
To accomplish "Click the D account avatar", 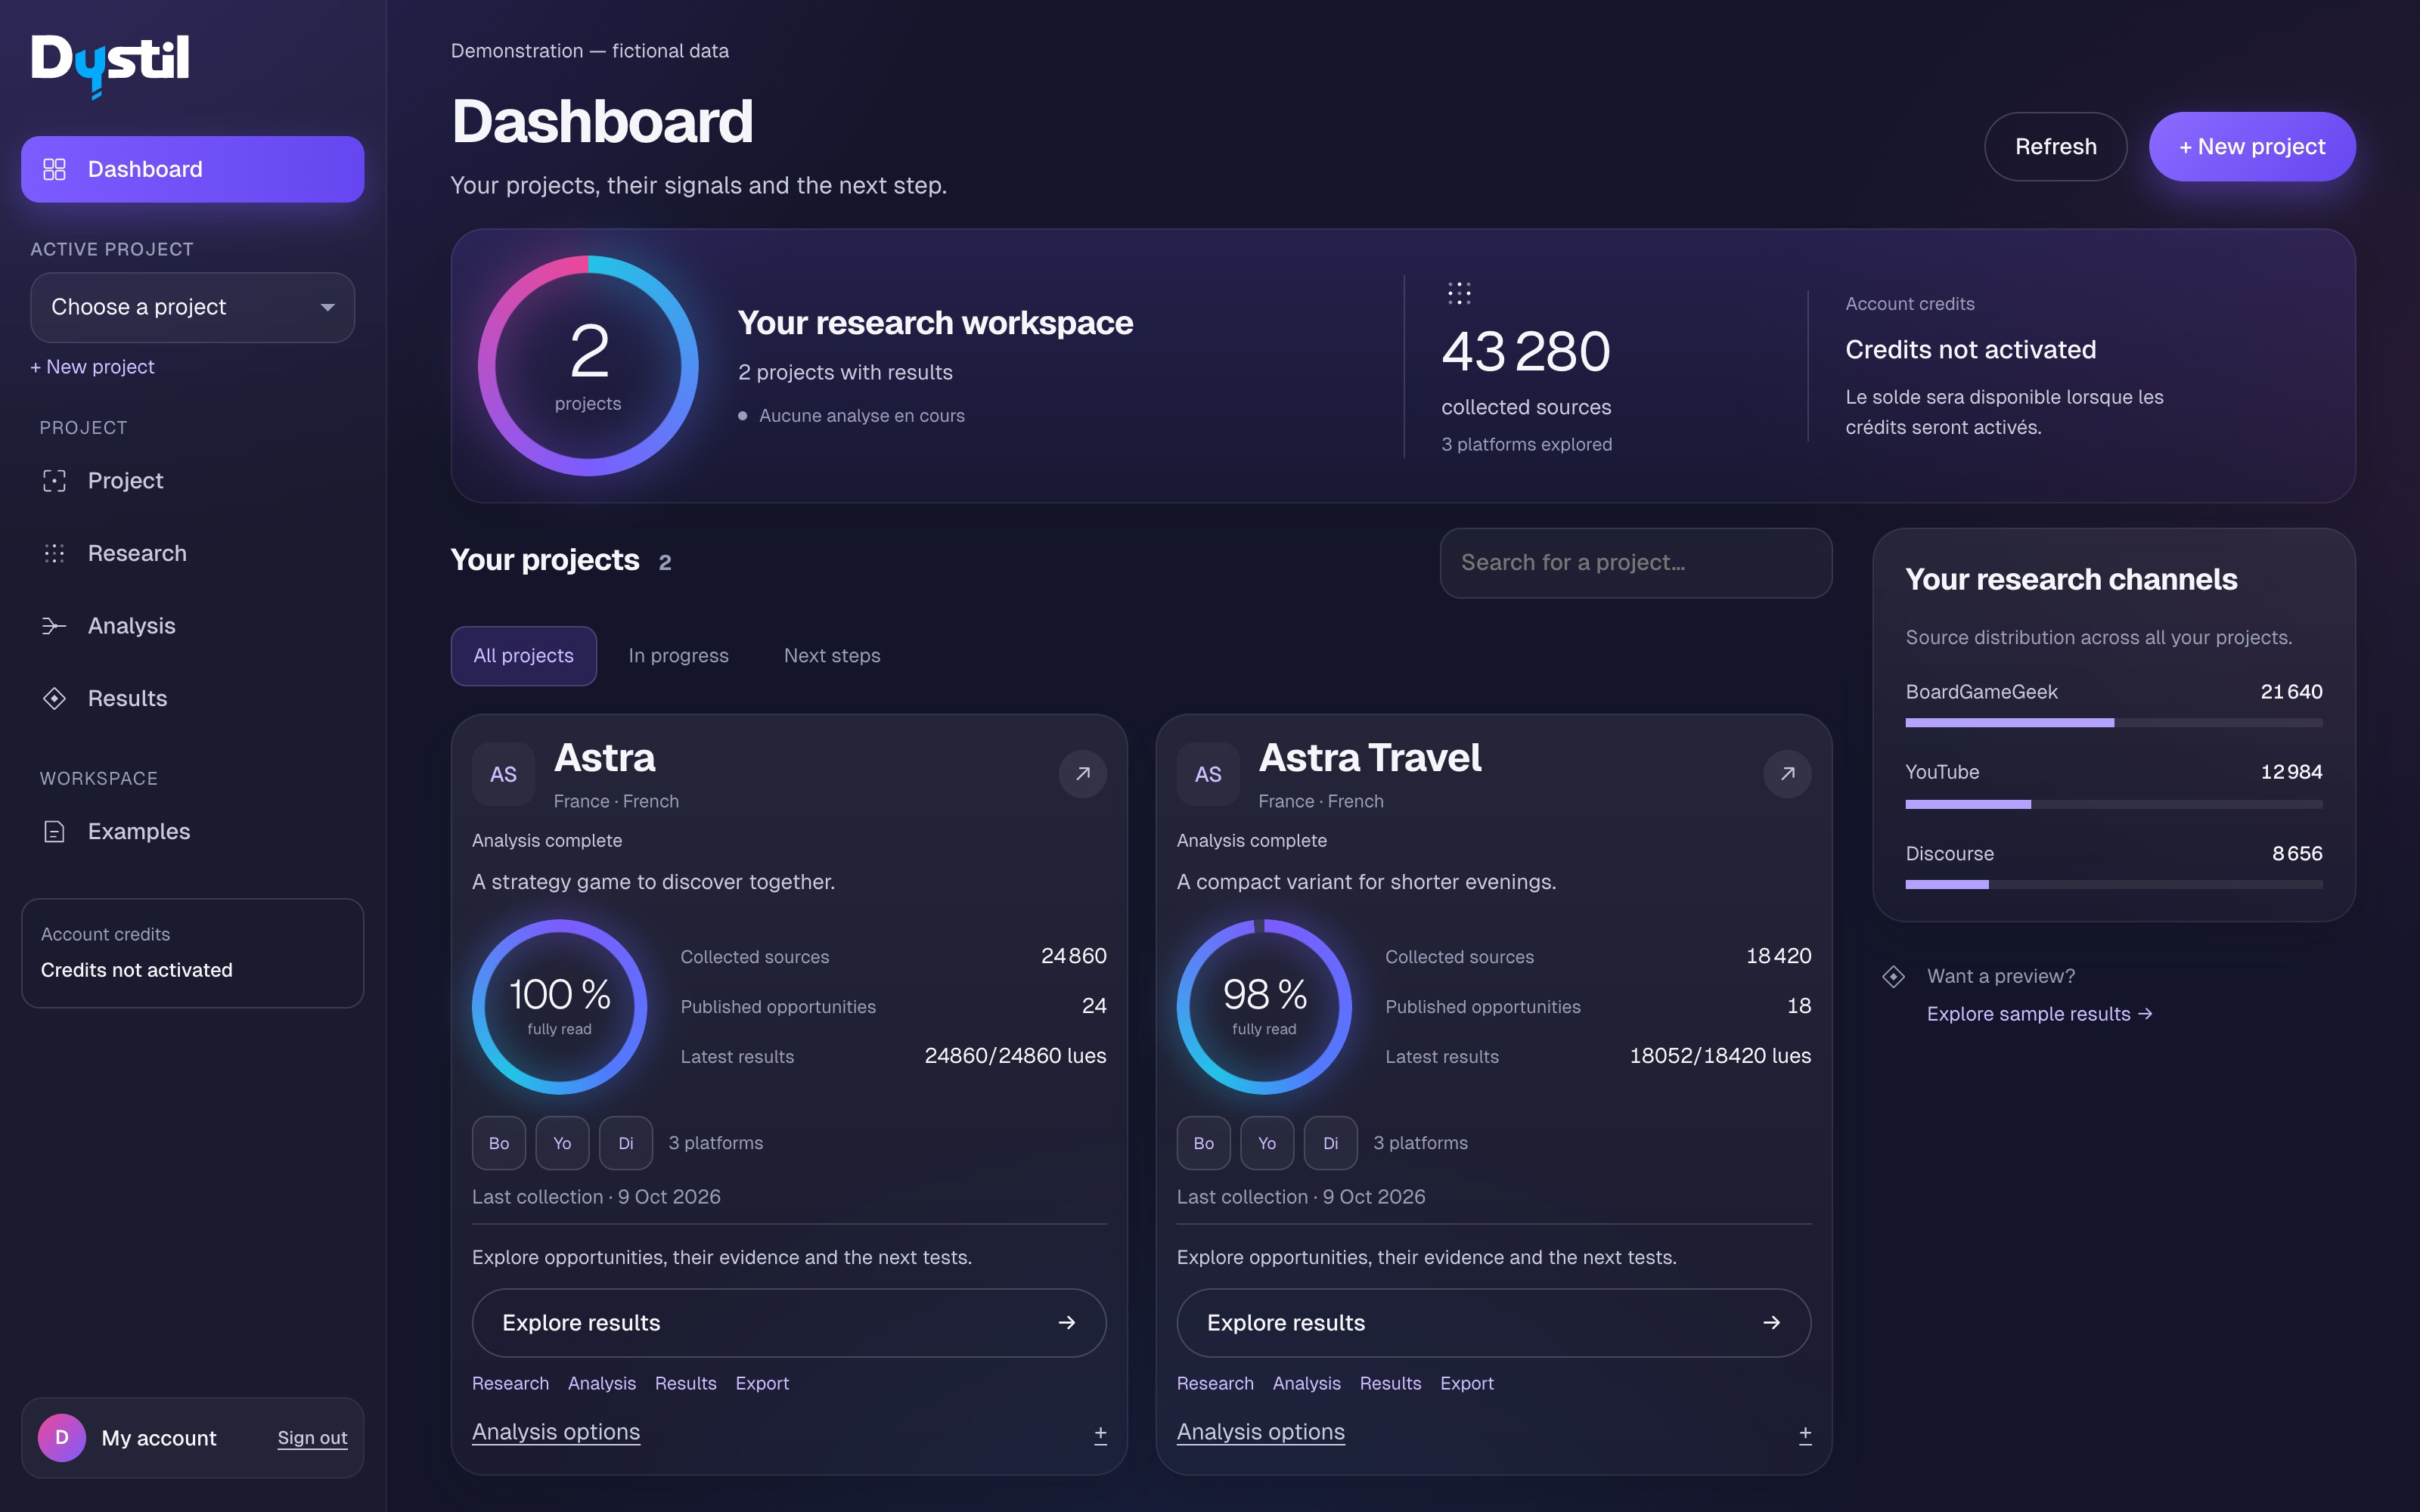I will pyautogui.click(x=62, y=1437).
